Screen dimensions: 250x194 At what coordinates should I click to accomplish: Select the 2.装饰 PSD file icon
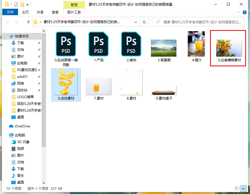131,44
